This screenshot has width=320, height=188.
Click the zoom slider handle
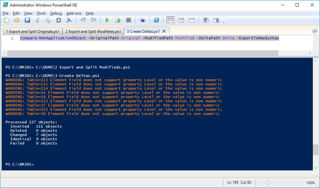(268, 183)
